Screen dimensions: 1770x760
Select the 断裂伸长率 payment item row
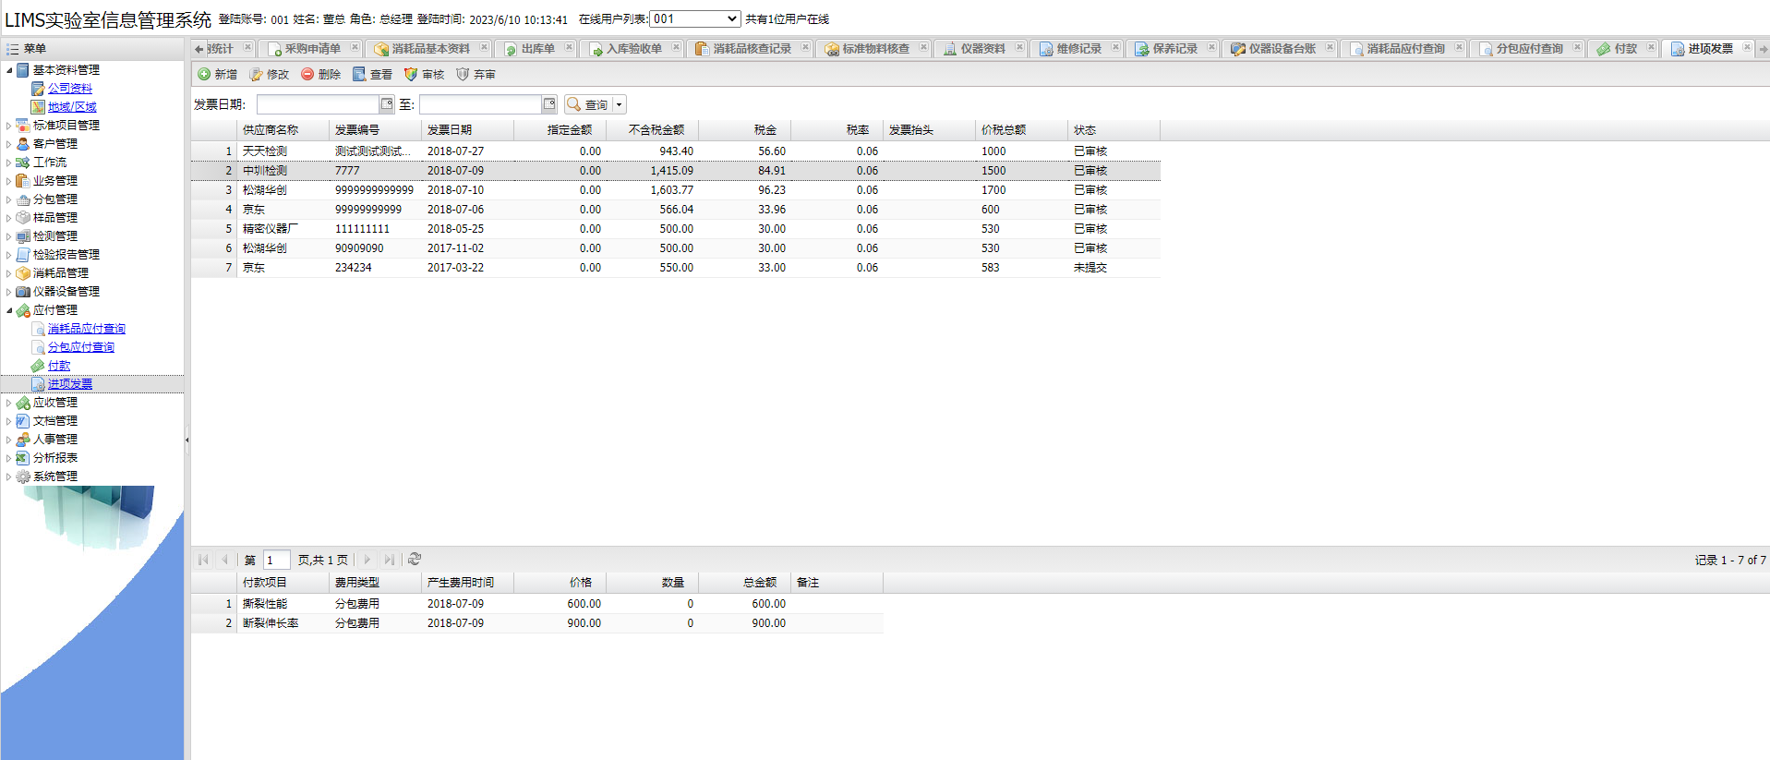[x=537, y=623]
